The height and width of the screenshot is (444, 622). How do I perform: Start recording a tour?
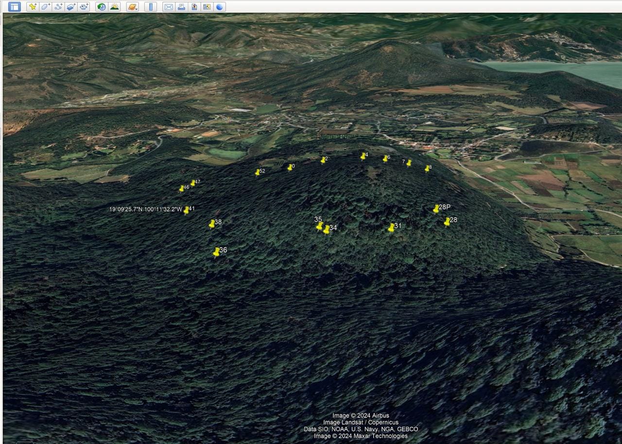click(84, 7)
